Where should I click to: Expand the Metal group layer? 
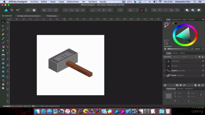click(164, 75)
